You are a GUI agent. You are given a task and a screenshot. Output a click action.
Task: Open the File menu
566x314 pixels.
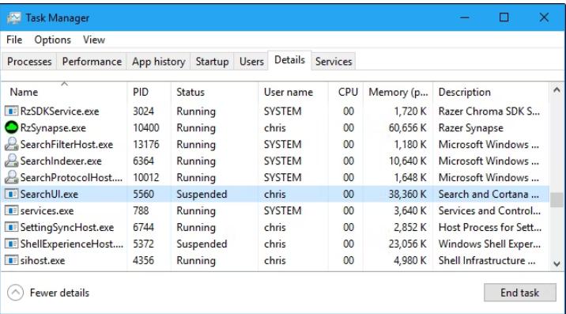tap(14, 40)
